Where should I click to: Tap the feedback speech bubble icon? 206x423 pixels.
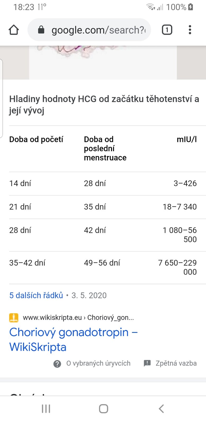147,363
